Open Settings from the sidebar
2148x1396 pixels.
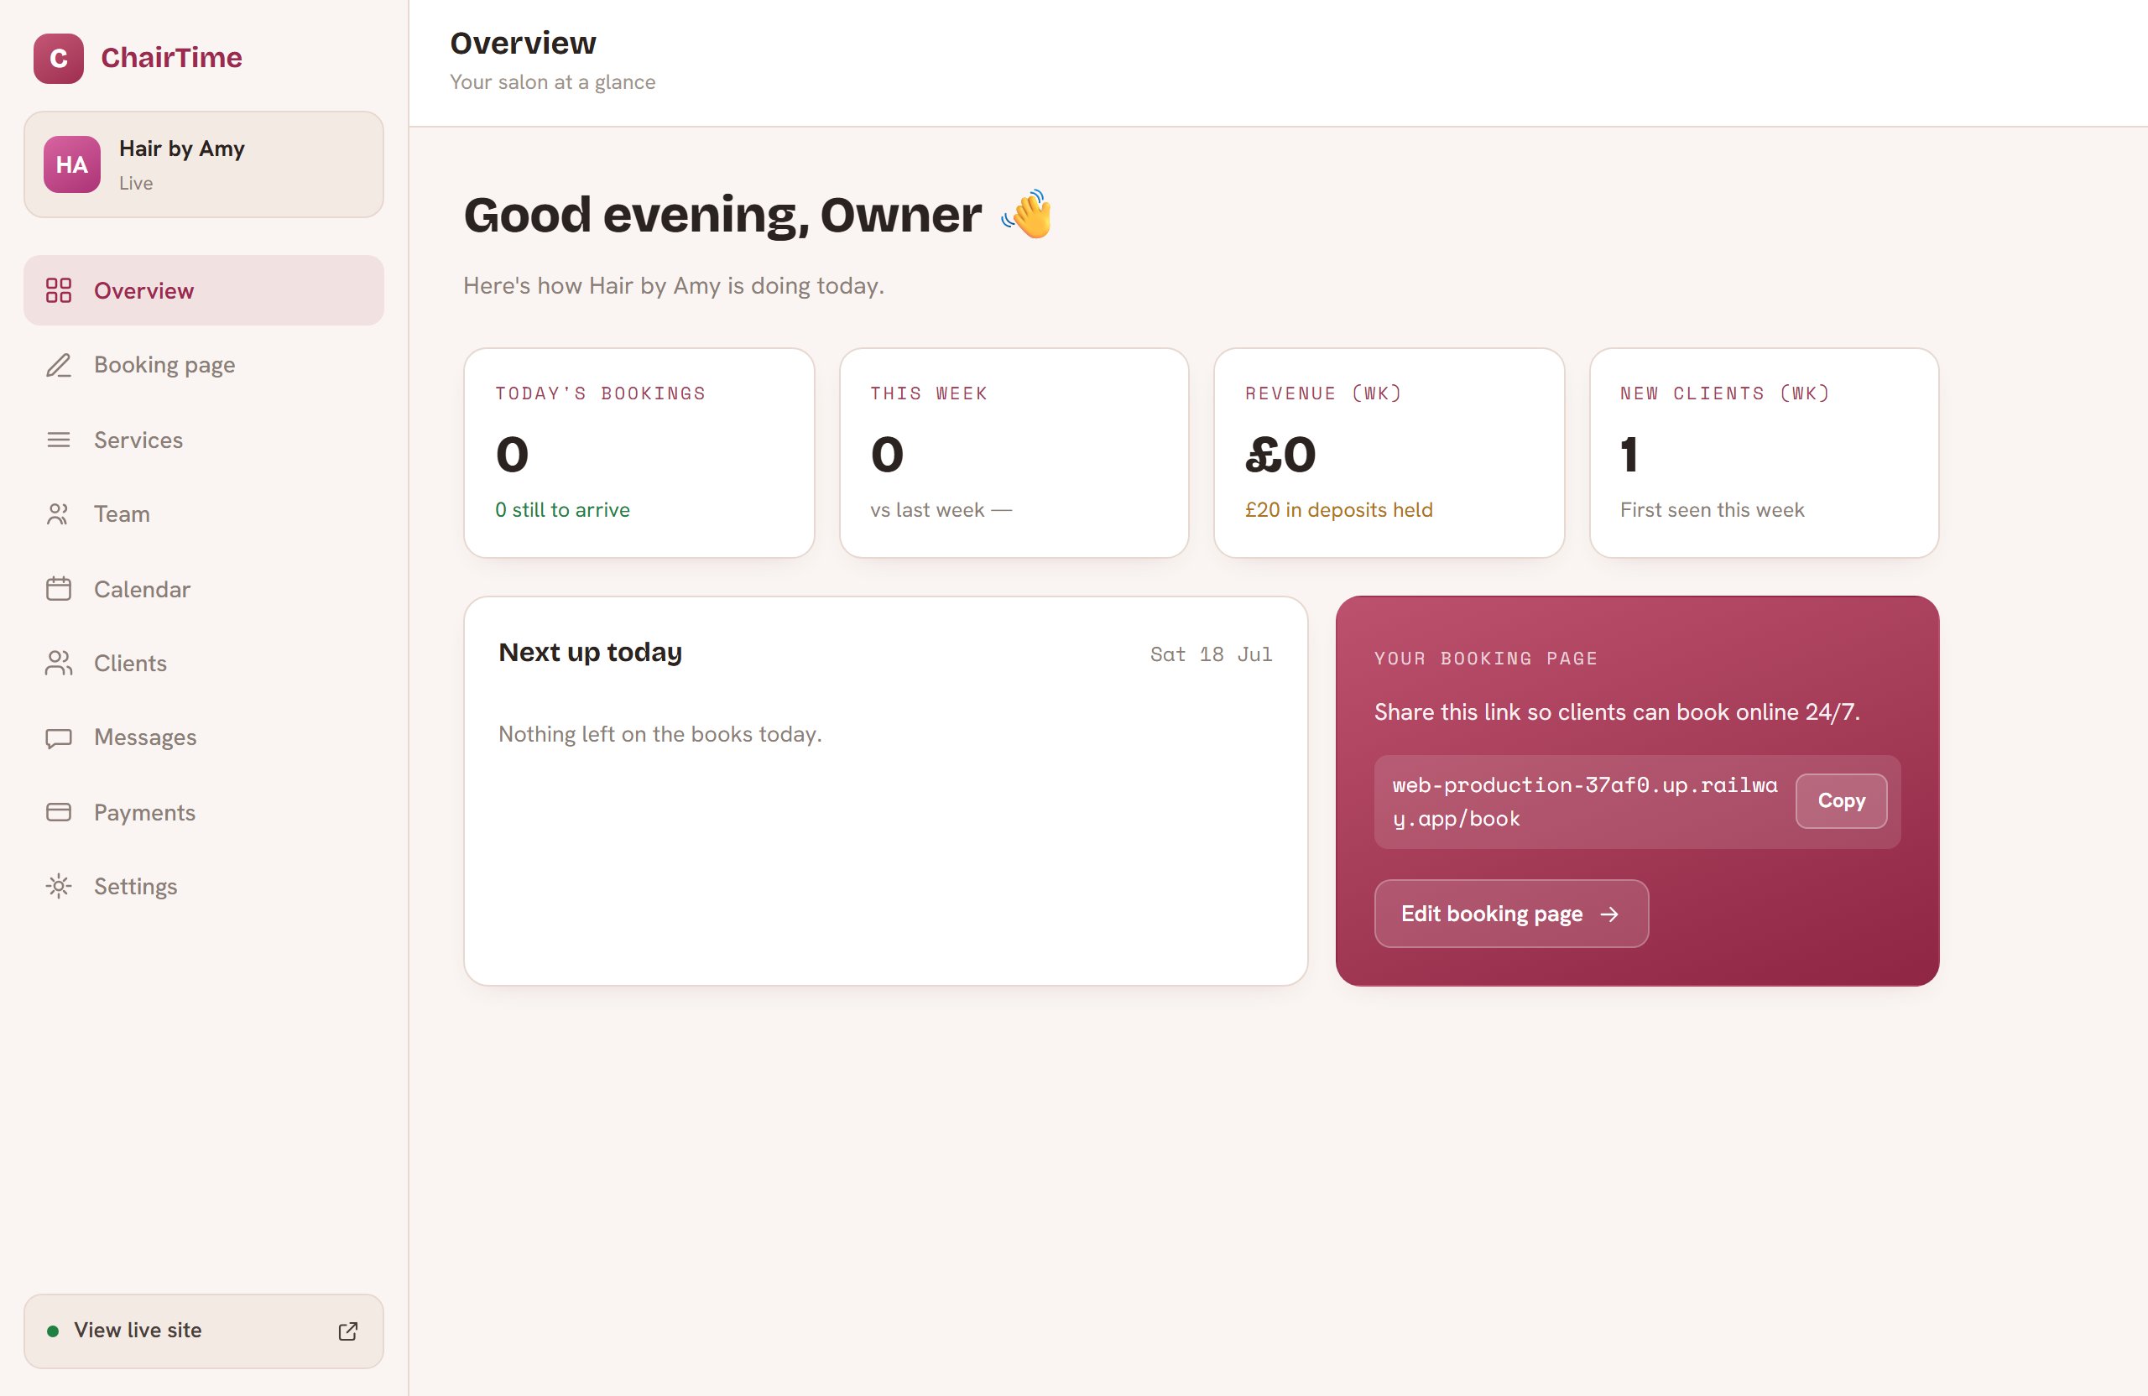204,886
